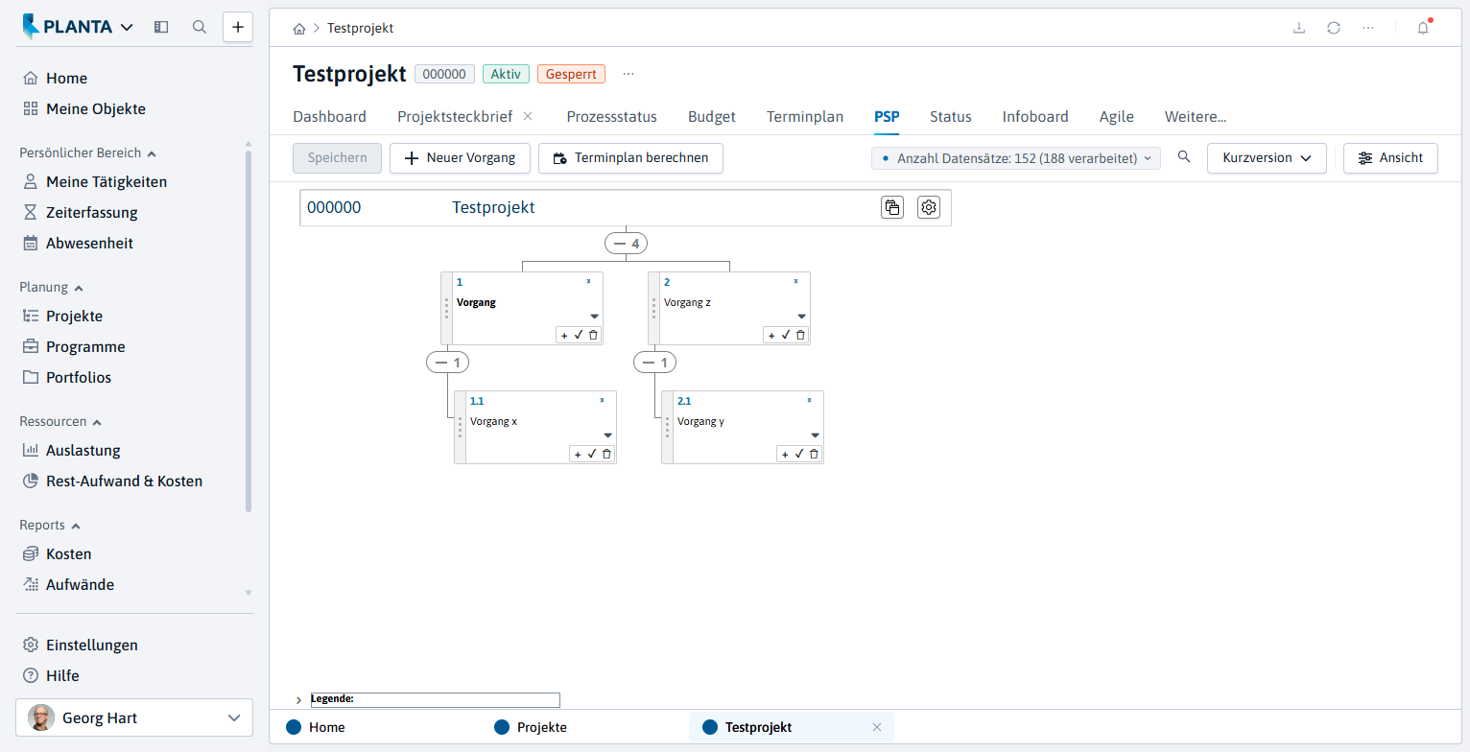Screen dimensions: 1470x752
Task: Click the copy icon in the Testprojekt header row
Action: [892, 207]
